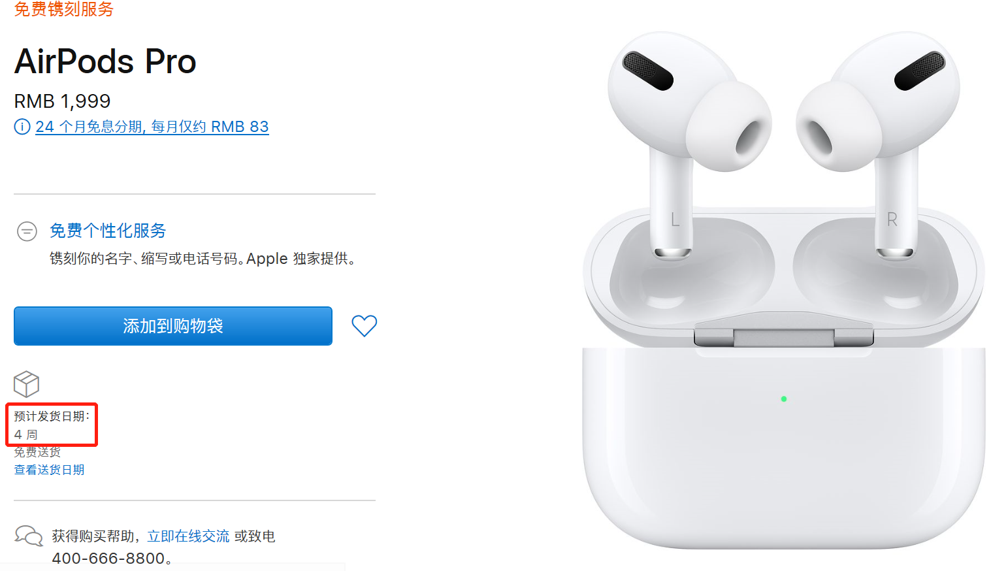Click the info circle icon beside installment text
Image resolution: width=991 pixels, height=571 pixels.
(22, 127)
